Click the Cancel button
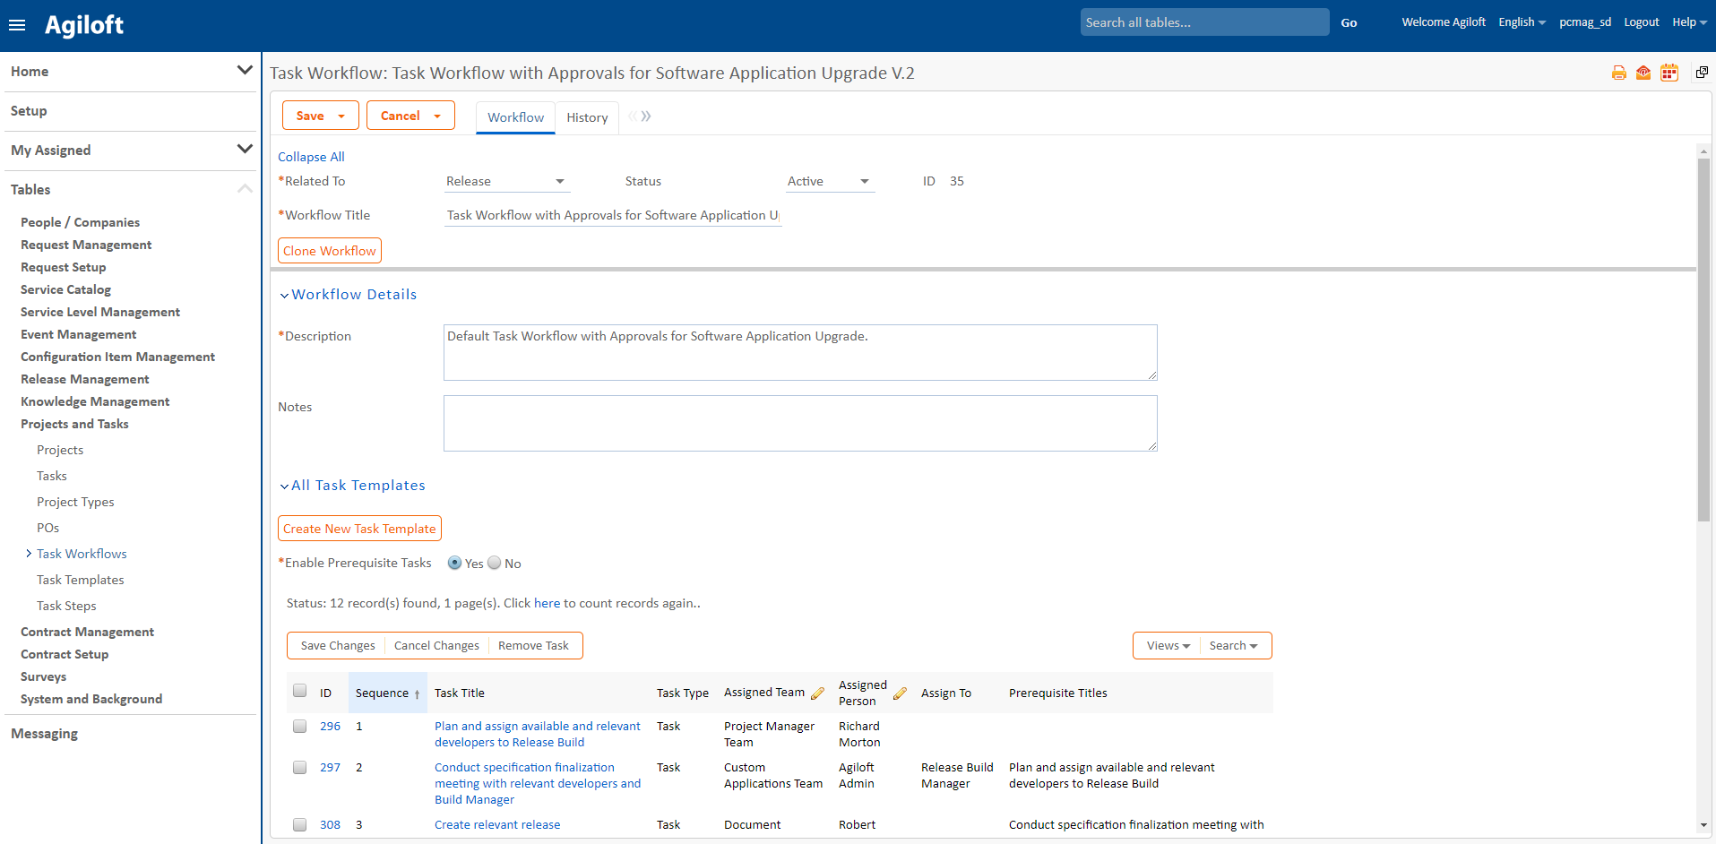This screenshot has height=844, width=1716. pos(400,116)
